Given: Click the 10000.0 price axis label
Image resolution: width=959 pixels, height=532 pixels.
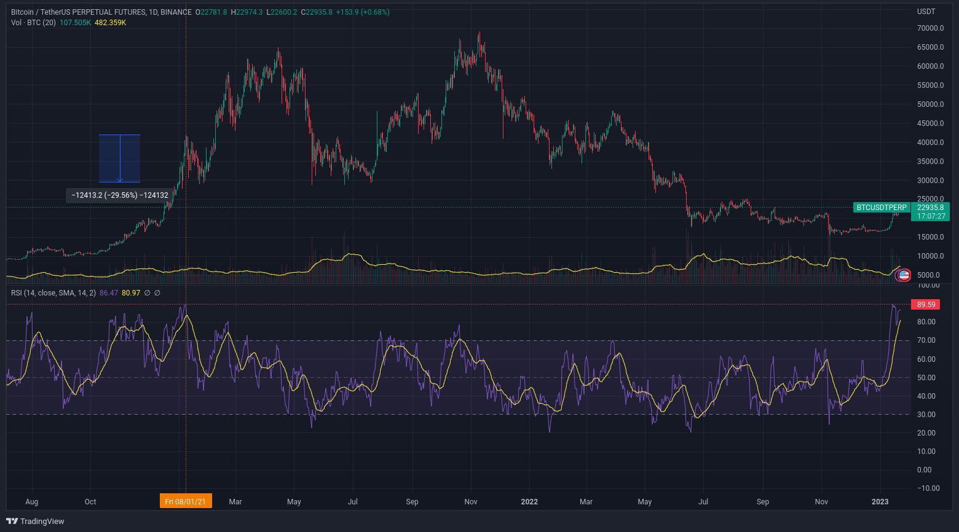Looking at the screenshot, I should pyautogui.click(x=930, y=256).
